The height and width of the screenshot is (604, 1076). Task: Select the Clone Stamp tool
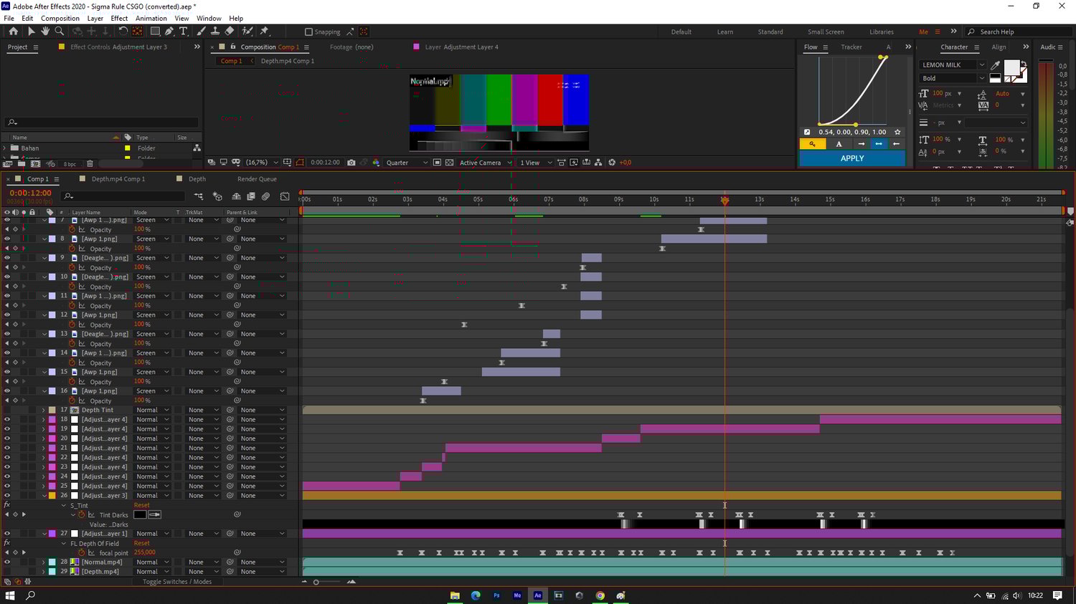click(215, 32)
